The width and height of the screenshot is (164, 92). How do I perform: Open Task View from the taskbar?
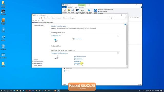point(11,91)
